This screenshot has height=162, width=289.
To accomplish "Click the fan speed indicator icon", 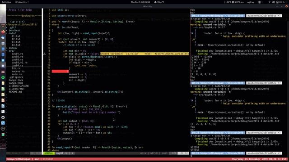I will pos(233,2).
